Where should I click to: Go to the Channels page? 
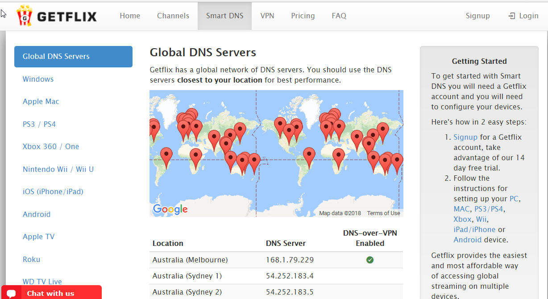click(x=173, y=16)
